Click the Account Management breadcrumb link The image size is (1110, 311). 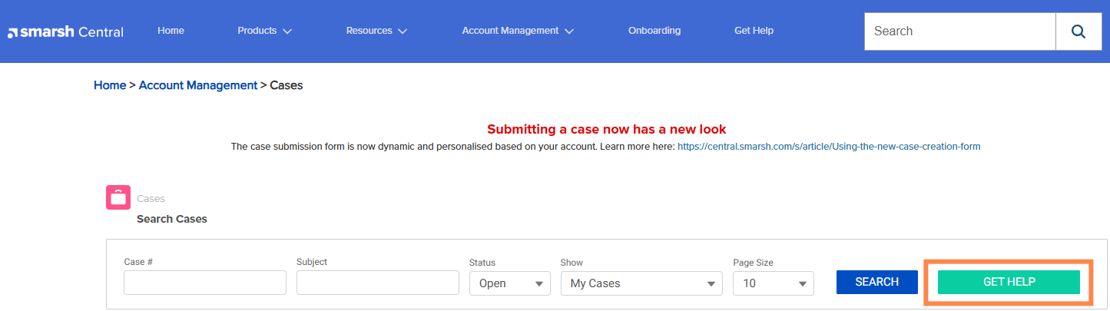197,85
